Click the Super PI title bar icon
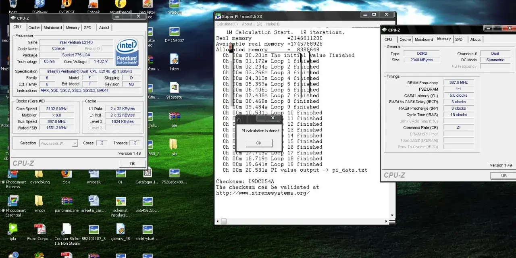The image size is (516, 258). pos(218,16)
